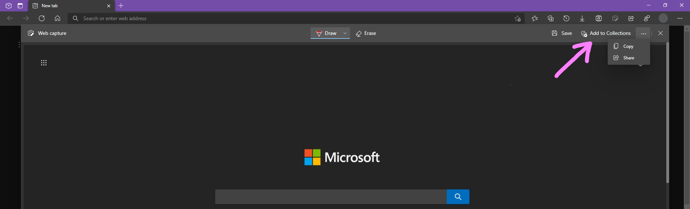Image resolution: width=690 pixels, height=209 pixels.
Task: Choose Share from the capture menu
Action: (x=629, y=58)
